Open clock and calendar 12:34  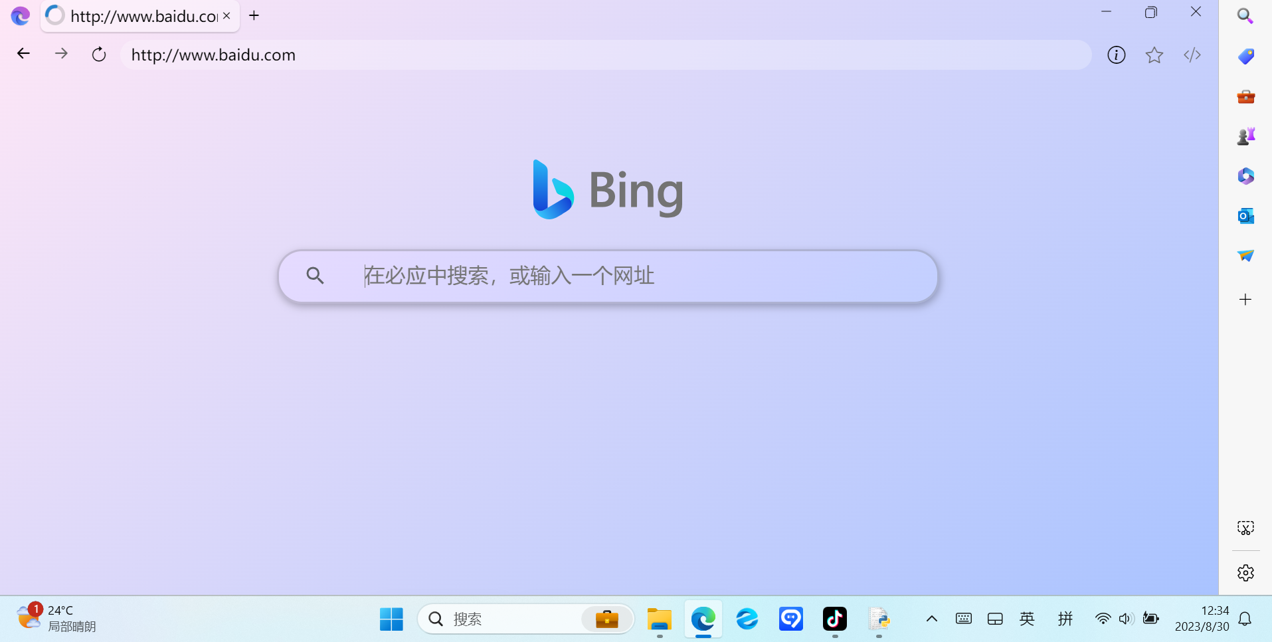[1202, 619]
